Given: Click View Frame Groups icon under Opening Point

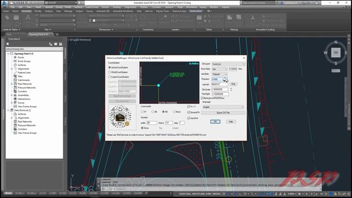Looking at the screenshot, I should coord(15,106).
